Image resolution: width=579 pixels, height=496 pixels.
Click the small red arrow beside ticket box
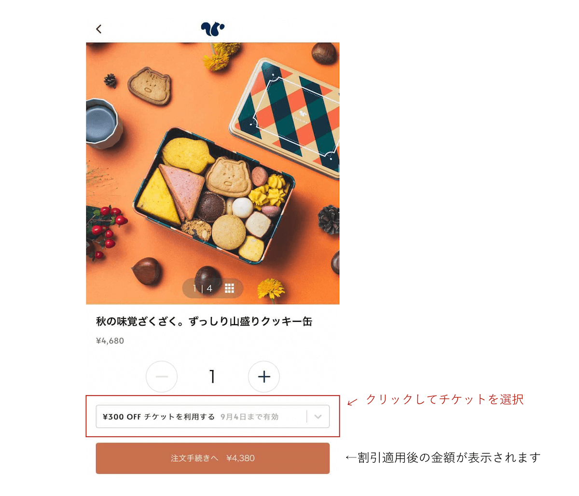(x=352, y=401)
